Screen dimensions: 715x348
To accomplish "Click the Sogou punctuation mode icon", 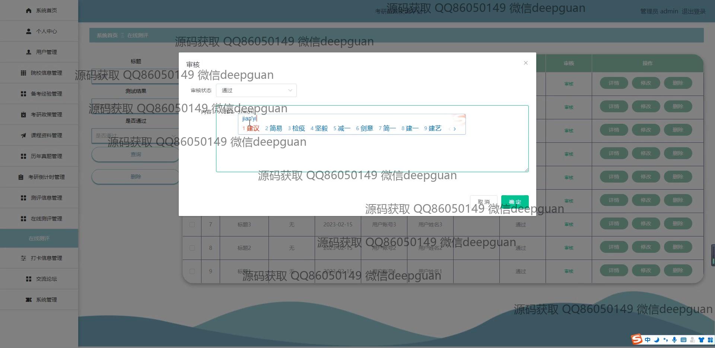I will click(x=665, y=340).
